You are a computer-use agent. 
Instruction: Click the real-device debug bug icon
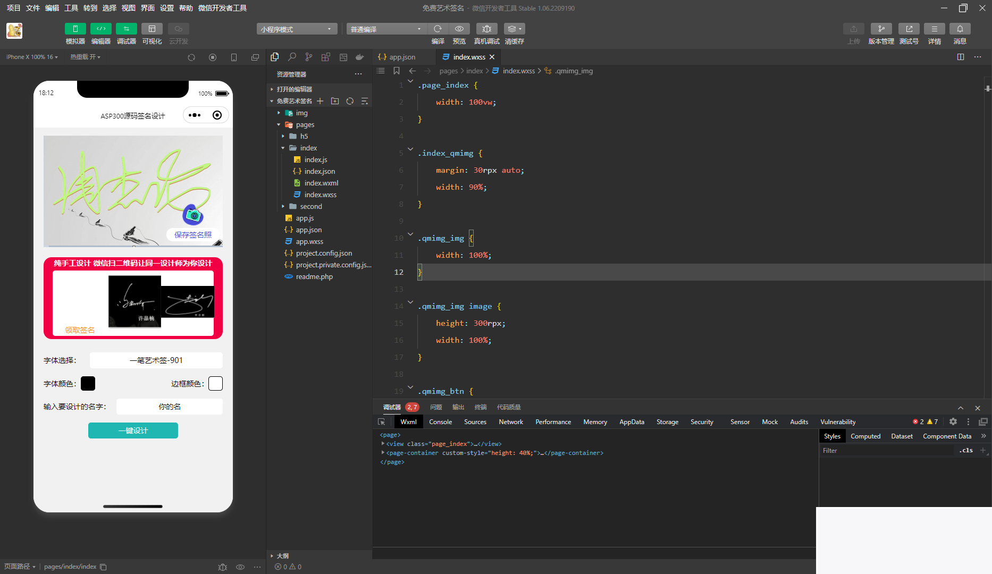[x=486, y=29]
